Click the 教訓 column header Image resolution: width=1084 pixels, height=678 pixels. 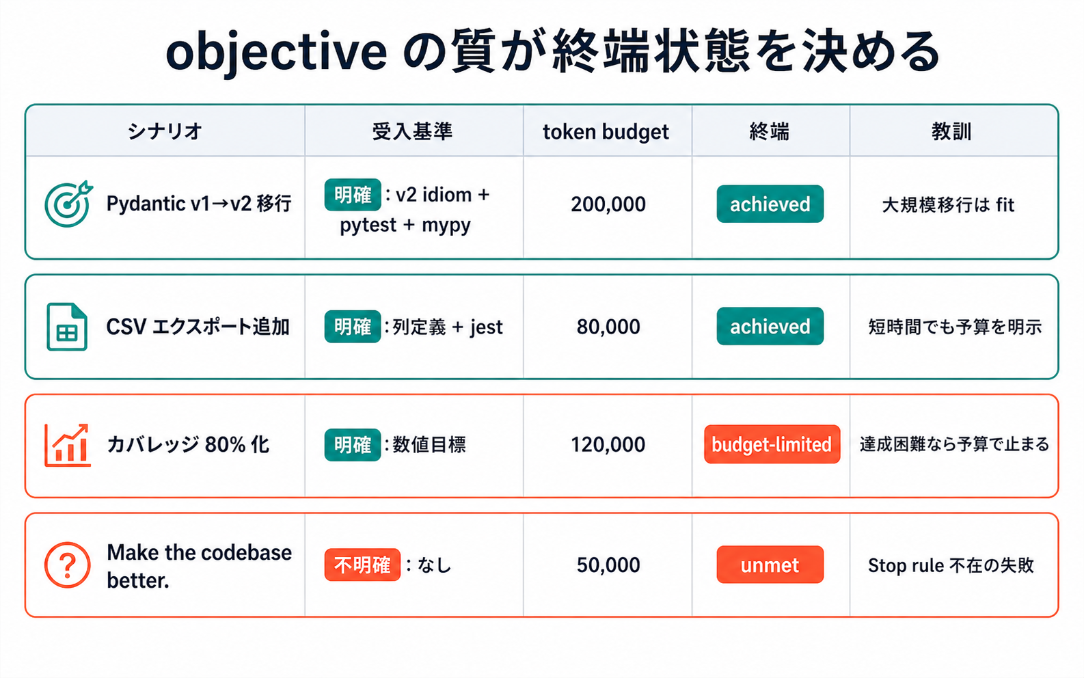pos(951,131)
